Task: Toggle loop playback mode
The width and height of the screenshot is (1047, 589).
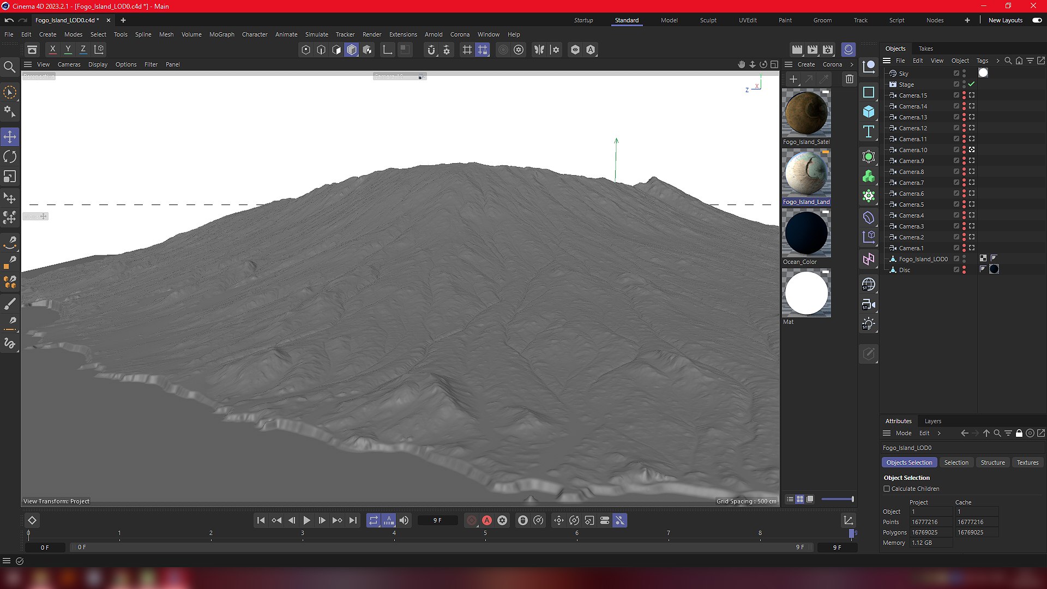Action: click(374, 520)
